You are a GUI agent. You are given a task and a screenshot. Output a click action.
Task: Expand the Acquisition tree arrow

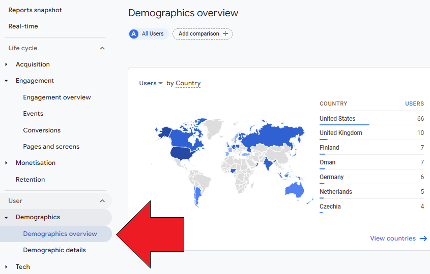click(6, 64)
